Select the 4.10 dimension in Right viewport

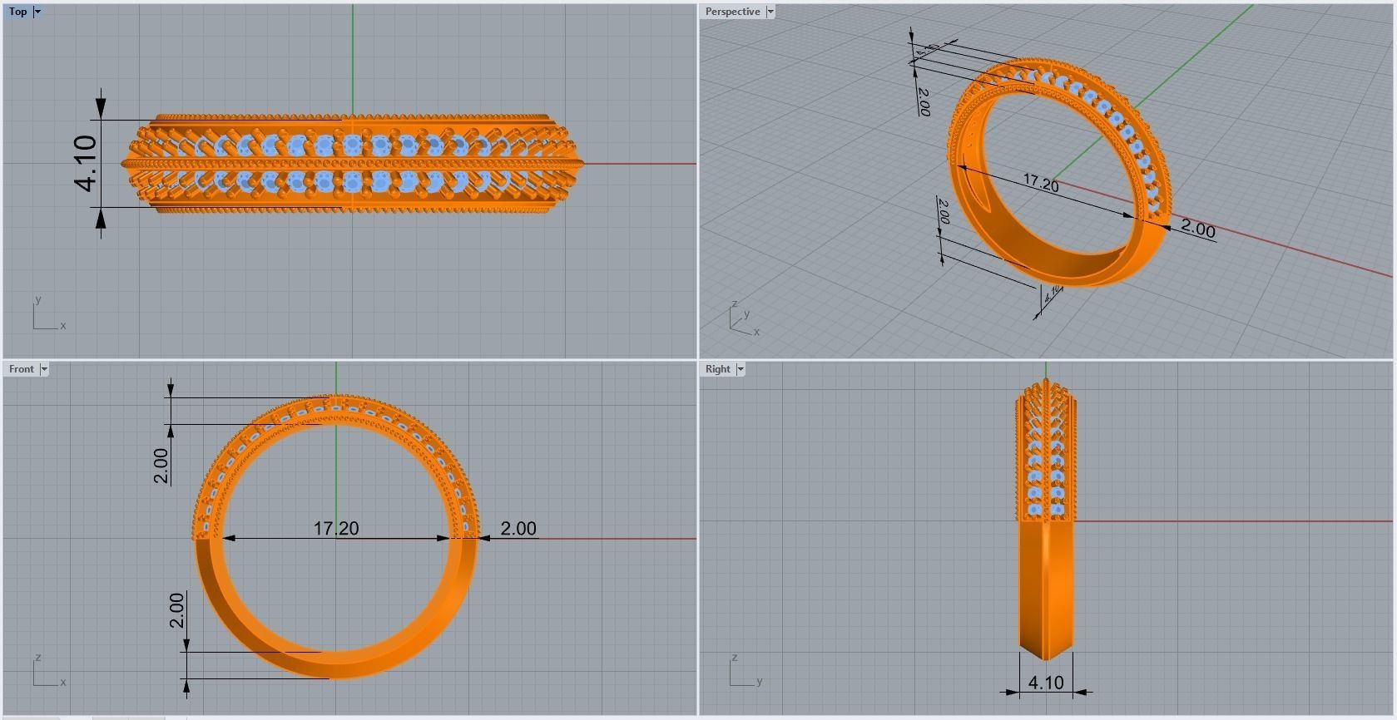1046,683
